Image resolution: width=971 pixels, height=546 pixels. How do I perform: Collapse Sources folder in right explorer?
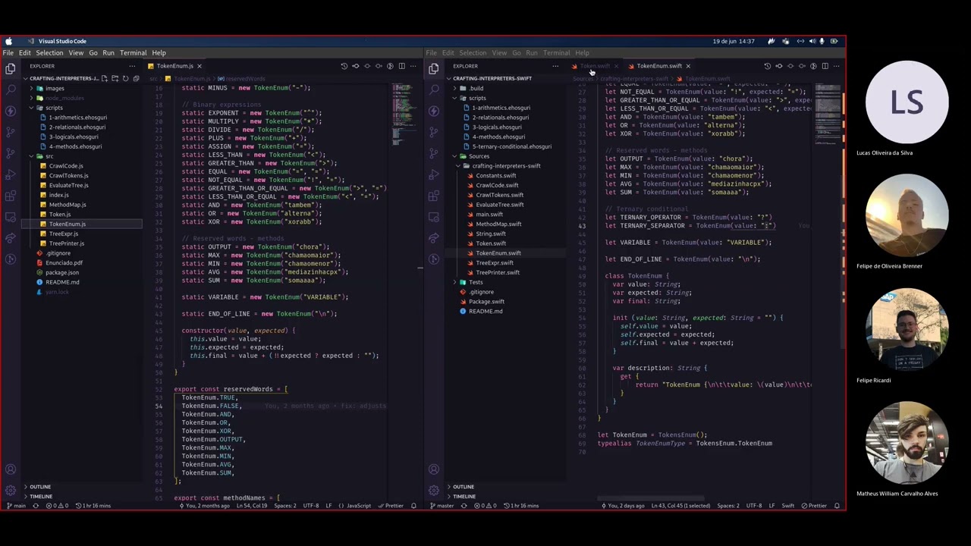click(479, 156)
